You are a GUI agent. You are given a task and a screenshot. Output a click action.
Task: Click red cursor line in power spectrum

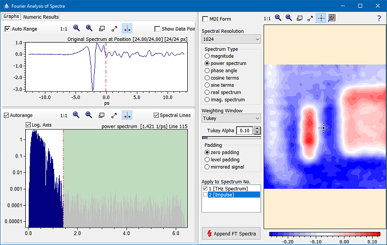coord(63,178)
